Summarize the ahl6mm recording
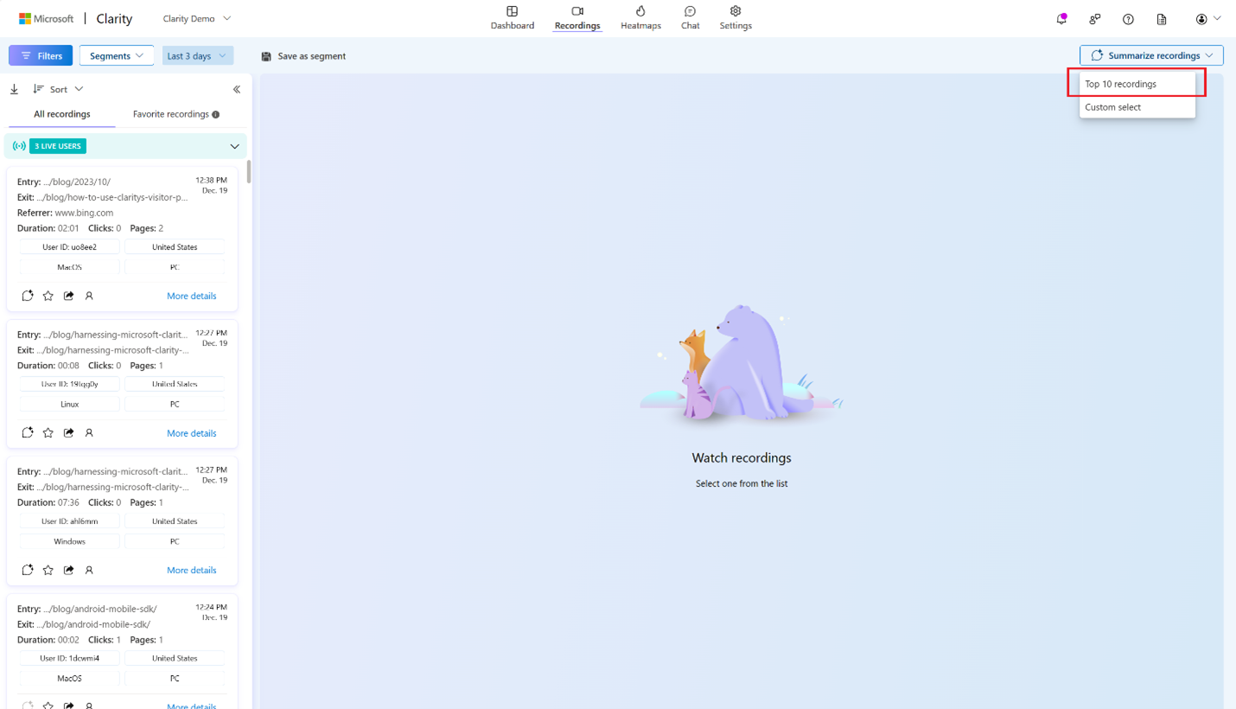This screenshot has width=1236, height=709. click(28, 570)
